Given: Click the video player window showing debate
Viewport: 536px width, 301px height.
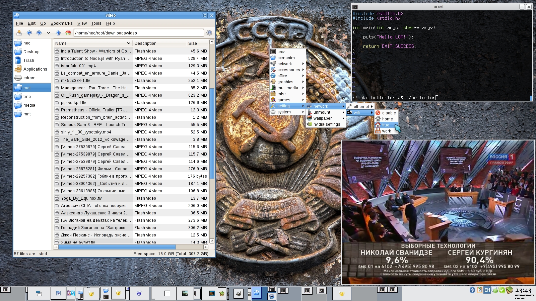Looking at the screenshot, I should [438, 212].
